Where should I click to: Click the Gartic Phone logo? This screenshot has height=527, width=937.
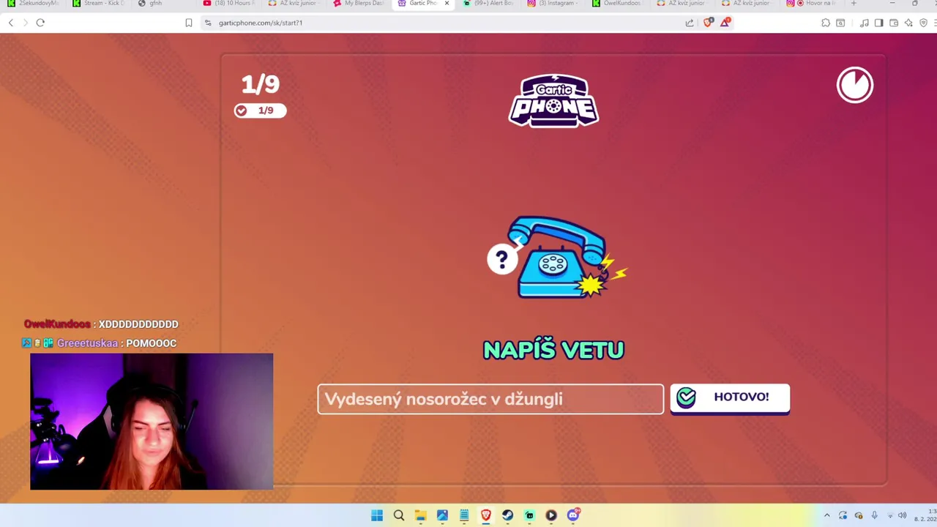554,101
